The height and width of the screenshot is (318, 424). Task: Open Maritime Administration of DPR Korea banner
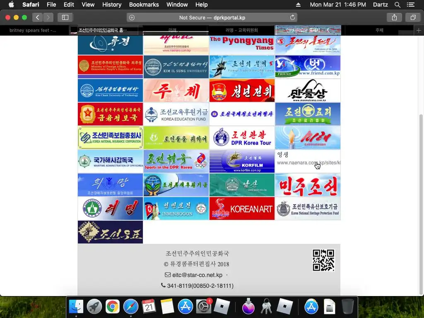pos(110,161)
